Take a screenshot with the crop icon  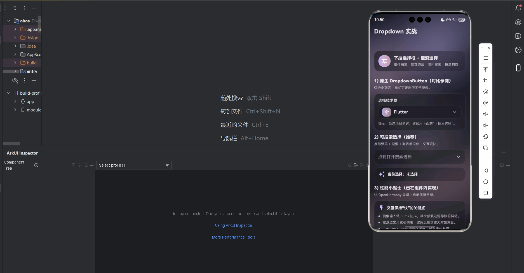pos(486,81)
